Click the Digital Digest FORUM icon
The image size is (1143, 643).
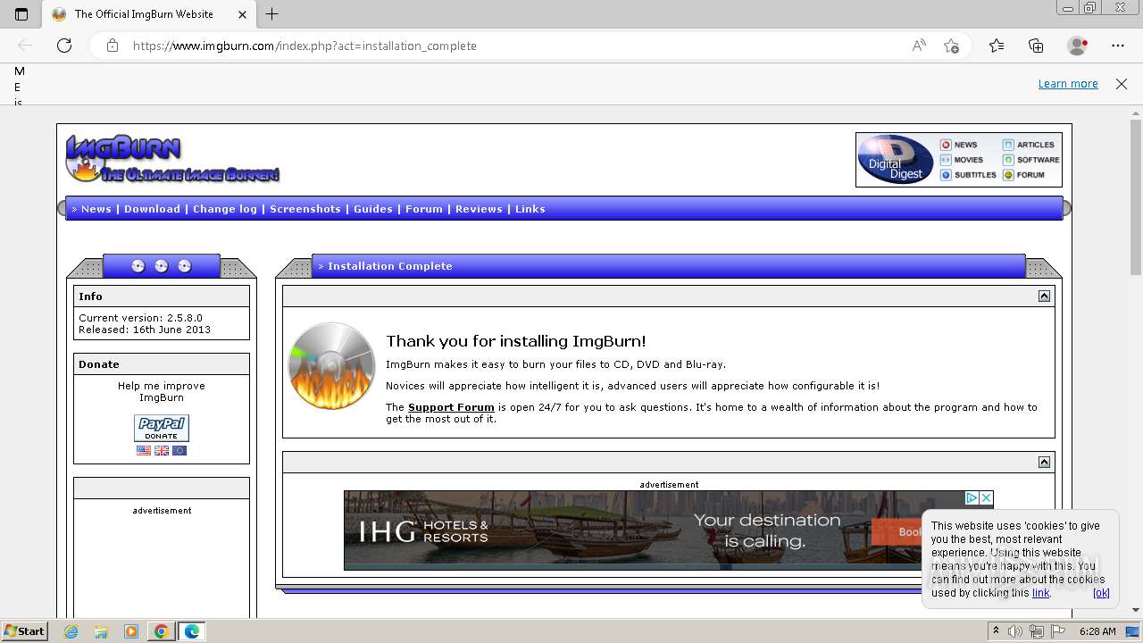(1008, 175)
